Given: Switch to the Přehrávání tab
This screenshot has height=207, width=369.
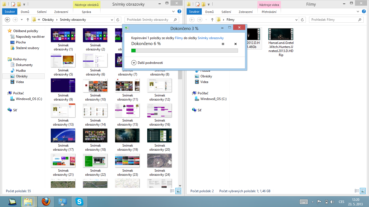Looking at the screenshot, I should (x=269, y=12).
